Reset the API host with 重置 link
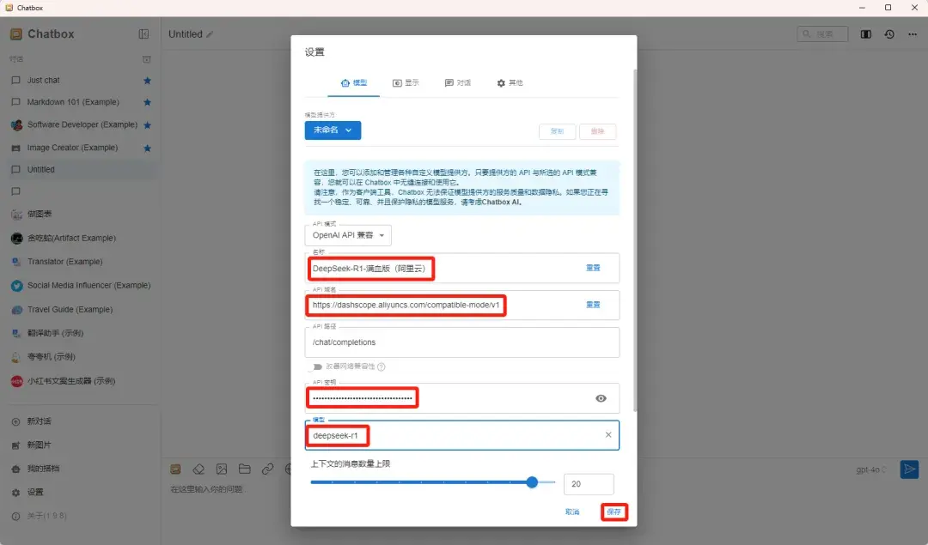The image size is (928, 545). tap(593, 305)
